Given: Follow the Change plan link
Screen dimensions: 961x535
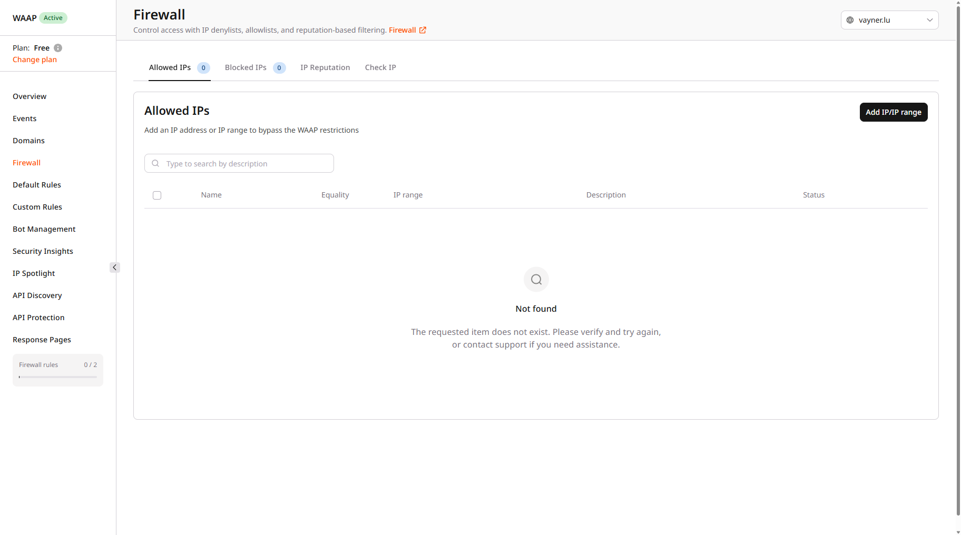Looking at the screenshot, I should (35, 60).
